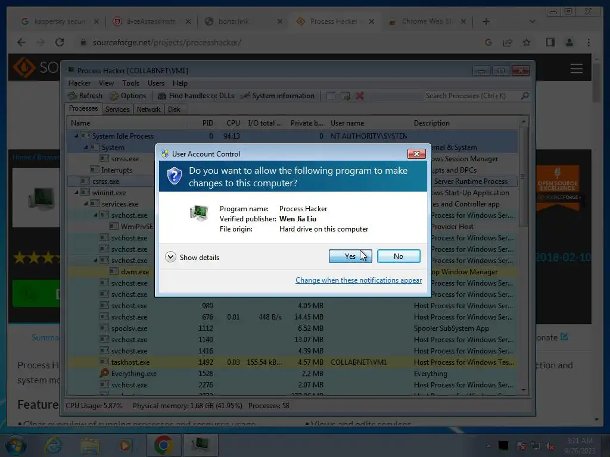
Task: Expand Show details in the UAC dialog
Action: coord(192,257)
